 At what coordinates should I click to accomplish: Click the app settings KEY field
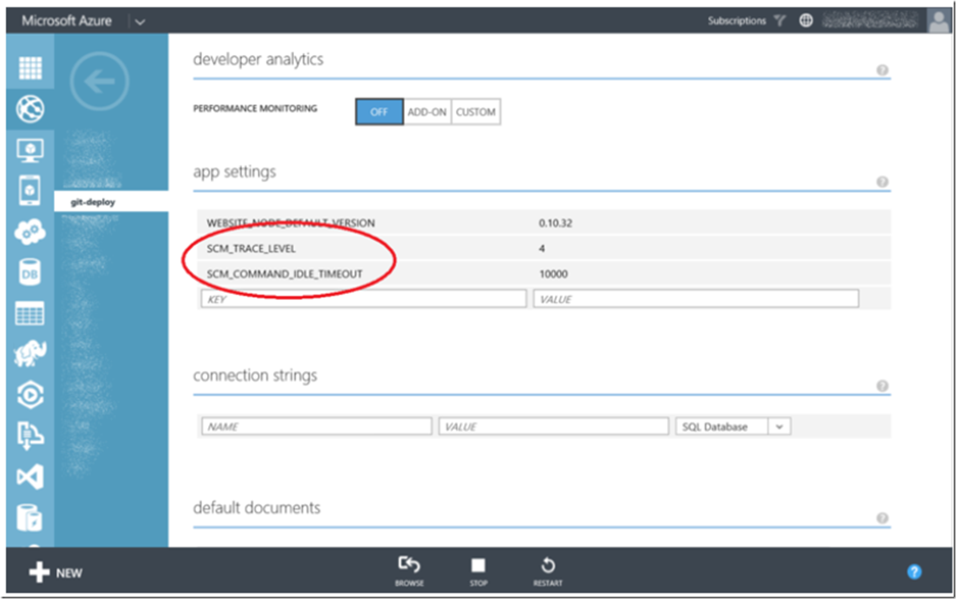(x=363, y=299)
